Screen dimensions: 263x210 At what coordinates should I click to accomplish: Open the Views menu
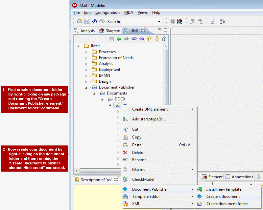pos(143,12)
